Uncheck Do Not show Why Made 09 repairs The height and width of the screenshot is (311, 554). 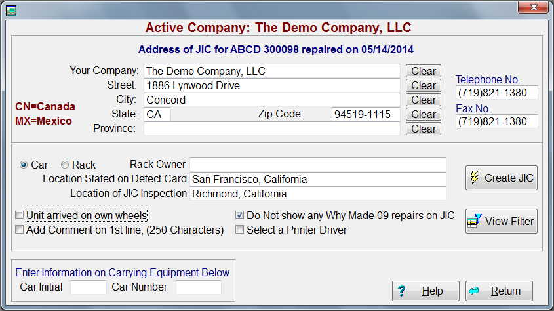point(240,215)
